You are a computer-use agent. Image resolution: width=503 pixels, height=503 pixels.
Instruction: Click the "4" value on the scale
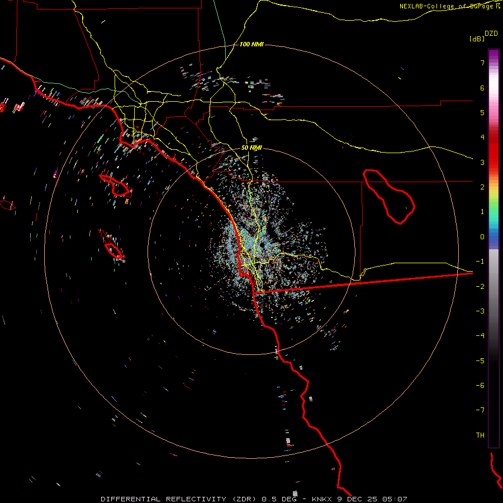482,137
